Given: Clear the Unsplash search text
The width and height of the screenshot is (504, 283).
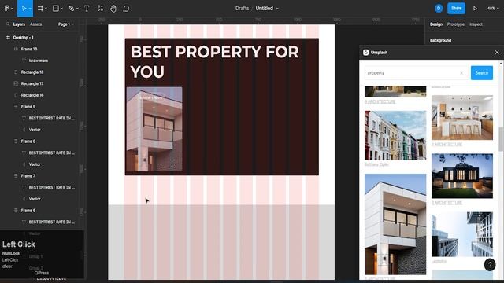Looking at the screenshot, I should click(x=461, y=73).
